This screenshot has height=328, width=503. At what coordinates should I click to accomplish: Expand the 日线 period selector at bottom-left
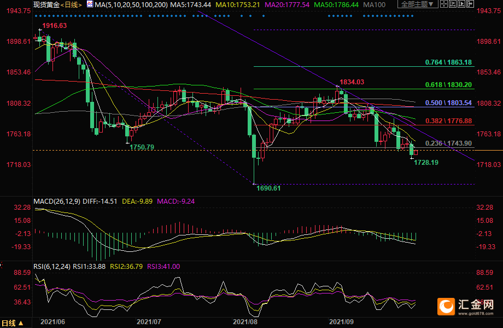tap(12, 323)
